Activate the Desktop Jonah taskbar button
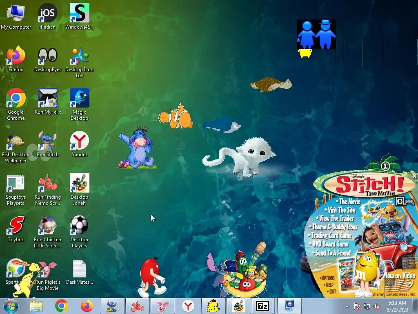The width and height of the screenshot is (418, 314). tap(238, 306)
